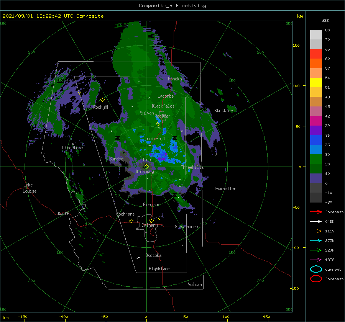Click the yellow diamond marker above Calgary

click(x=151, y=221)
